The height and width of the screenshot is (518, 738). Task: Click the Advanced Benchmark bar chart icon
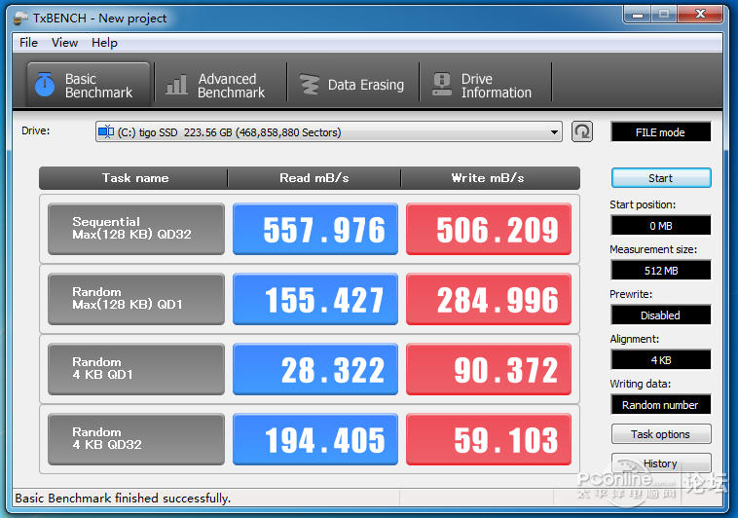[176, 86]
